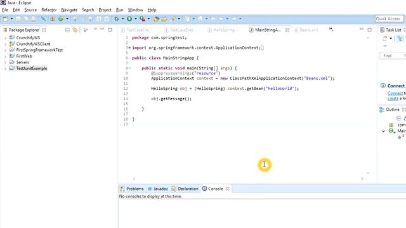Open the New Java Class dropdown arrow

pyautogui.click(x=67, y=19)
